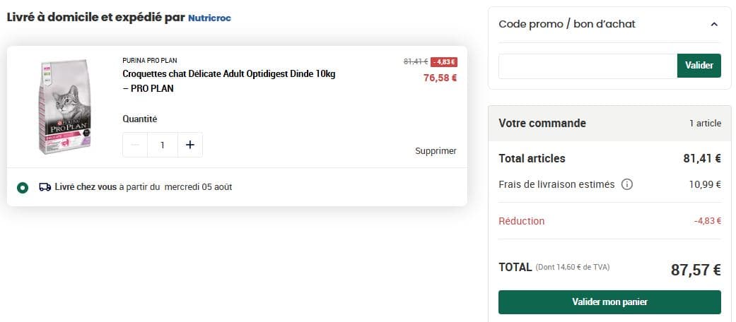
Task: Click the -4,83 € discount badge
Action: (x=444, y=62)
